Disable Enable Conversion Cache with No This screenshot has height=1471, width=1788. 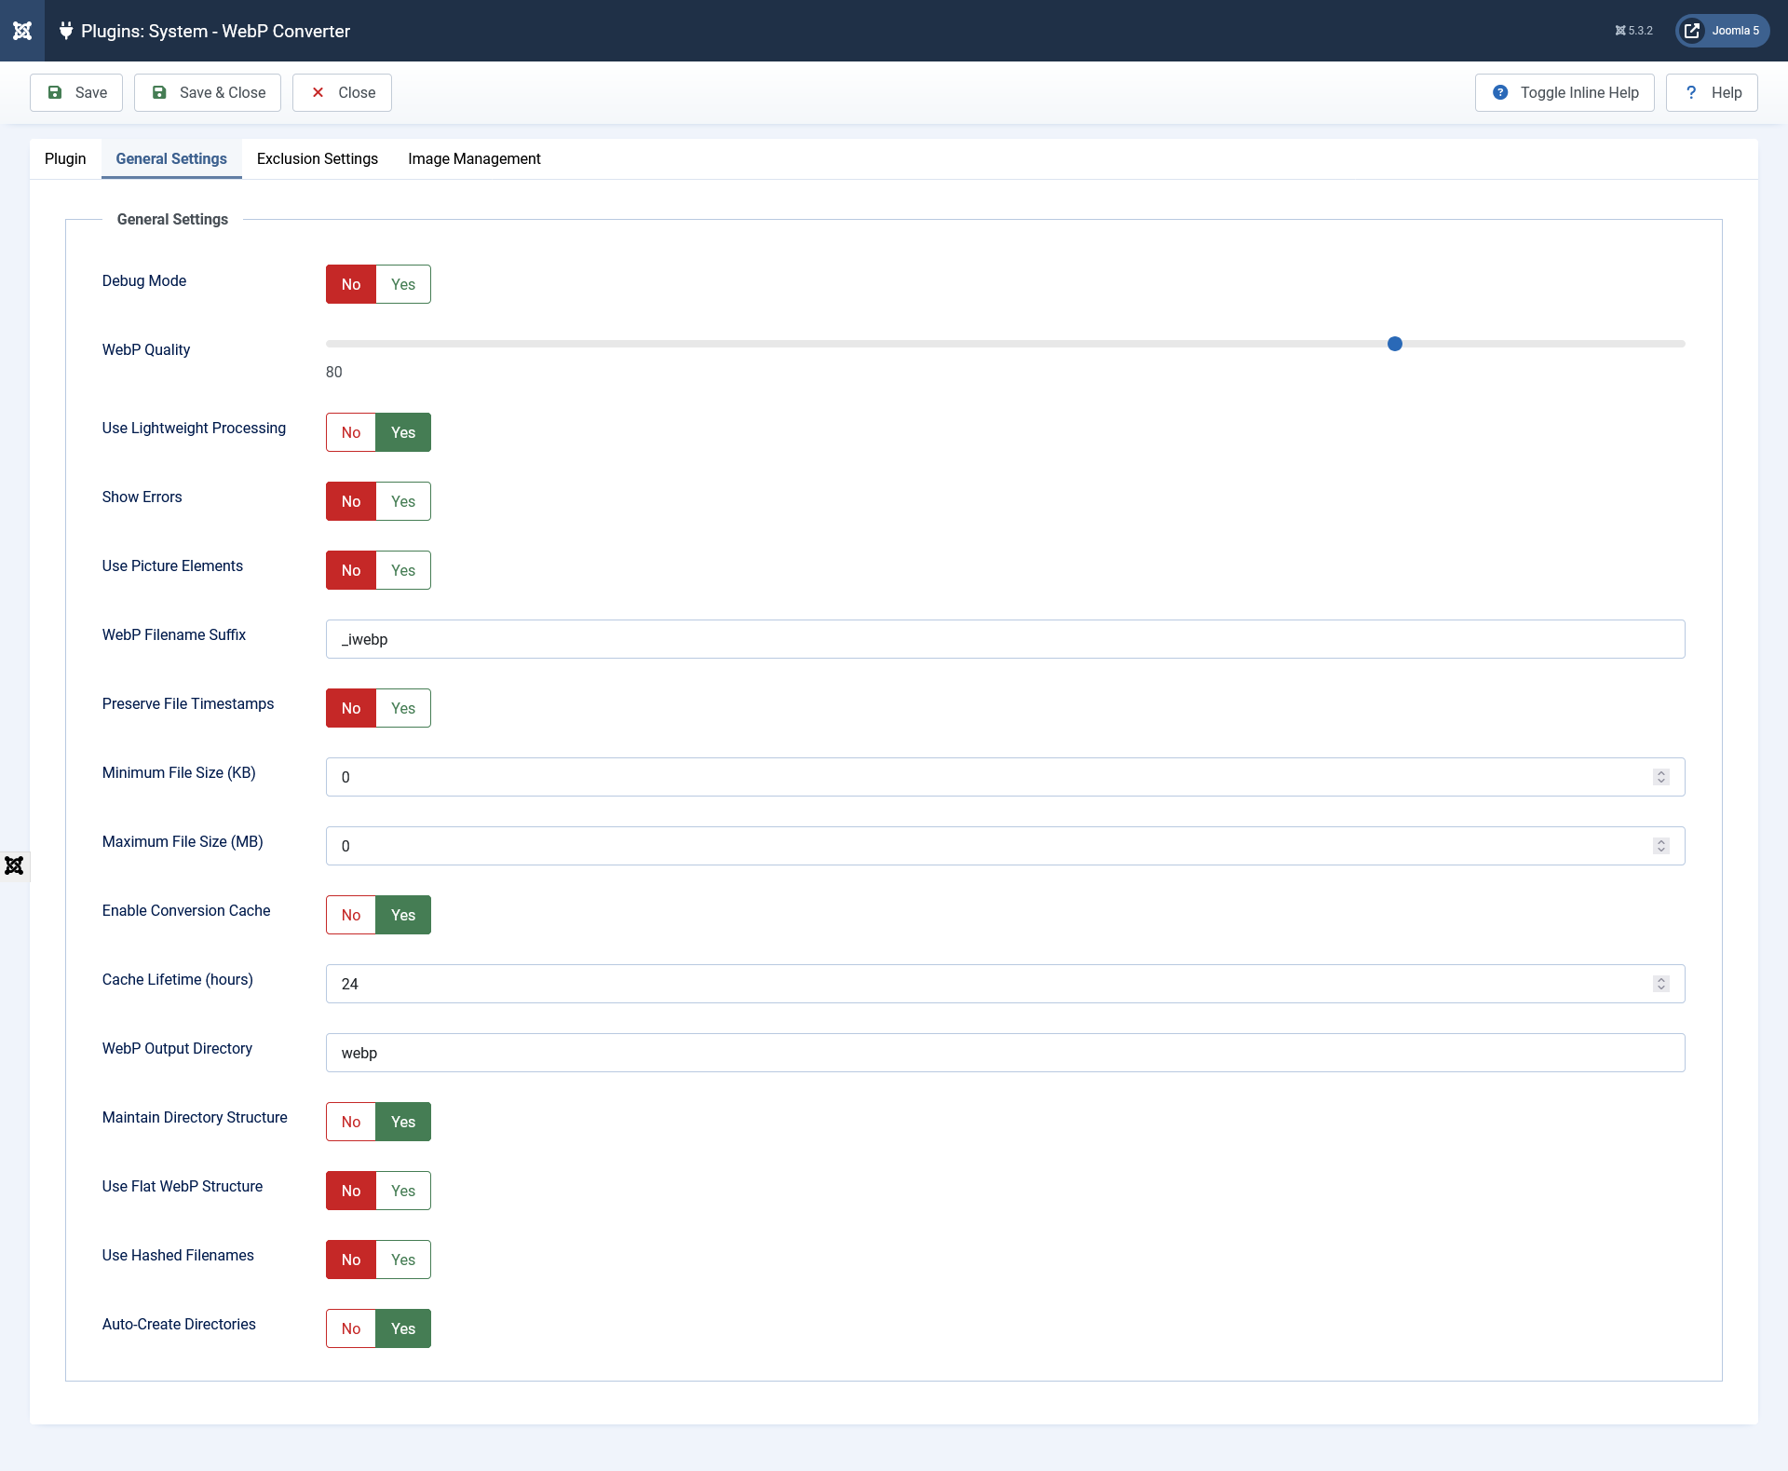[x=351, y=915]
